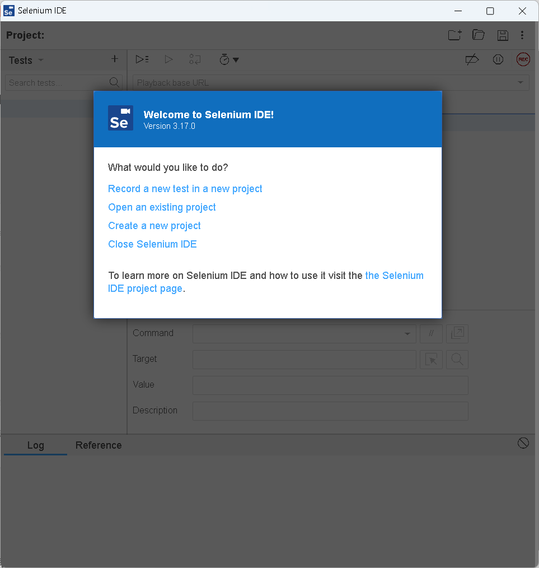Open the three-dot more options menu
Viewport: 539px width, 568px height.
click(x=522, y=35)
